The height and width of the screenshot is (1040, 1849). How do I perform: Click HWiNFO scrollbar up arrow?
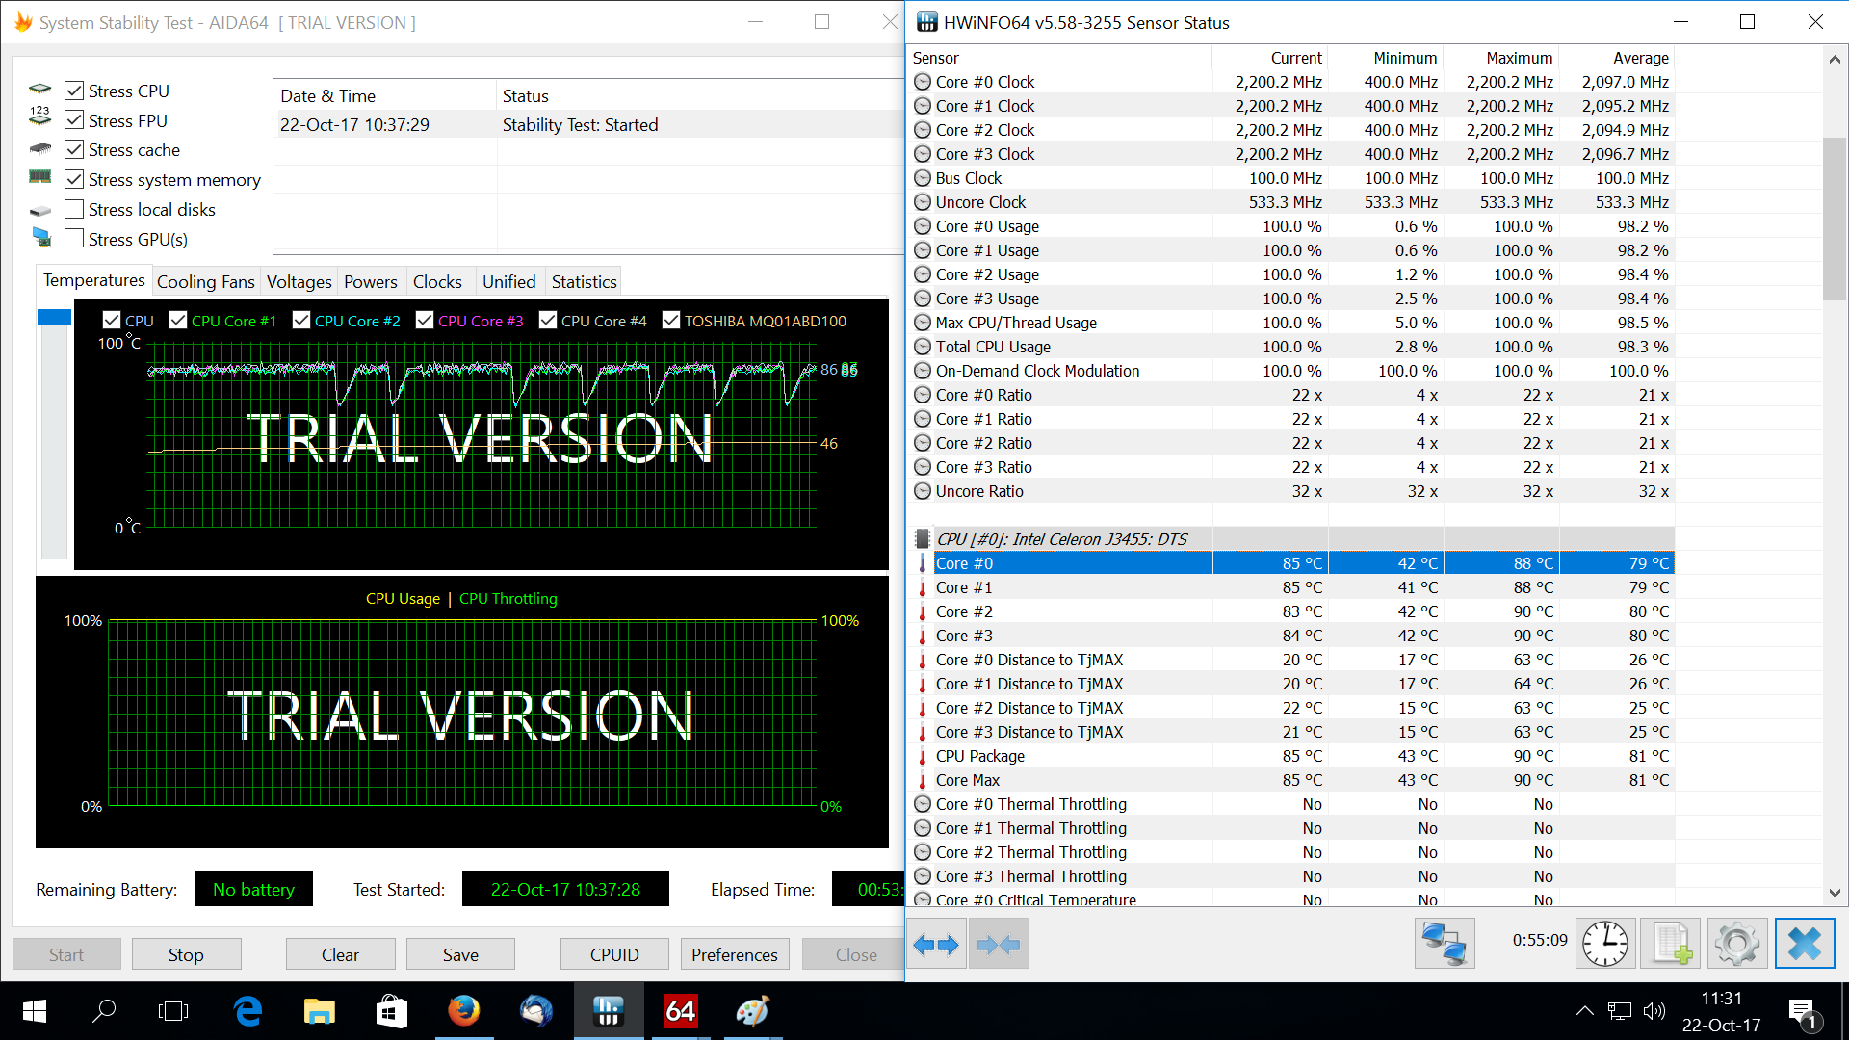click(1835, 60)
